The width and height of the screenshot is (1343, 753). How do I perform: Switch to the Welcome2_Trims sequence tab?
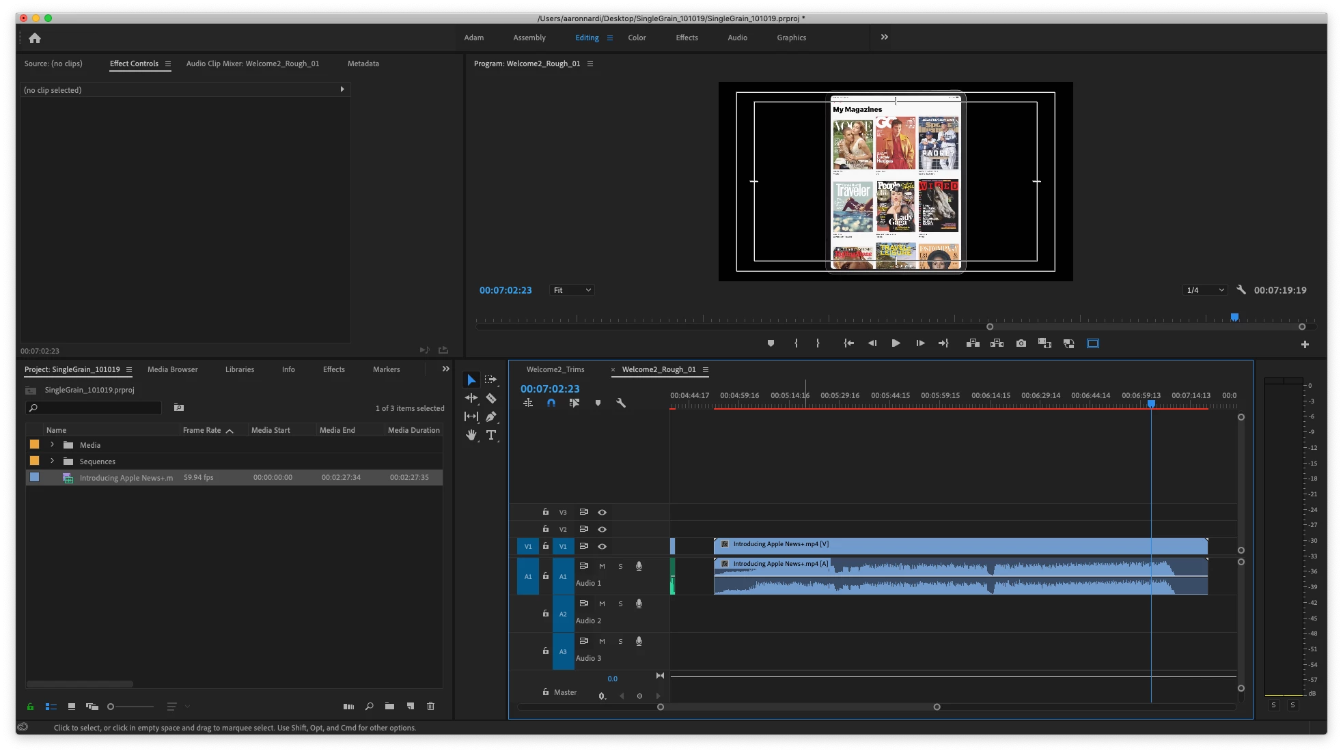coord(555,369)
